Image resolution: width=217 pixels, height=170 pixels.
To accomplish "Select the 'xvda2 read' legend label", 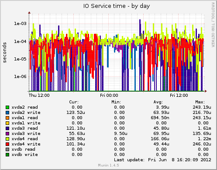I will coord(25,107).
